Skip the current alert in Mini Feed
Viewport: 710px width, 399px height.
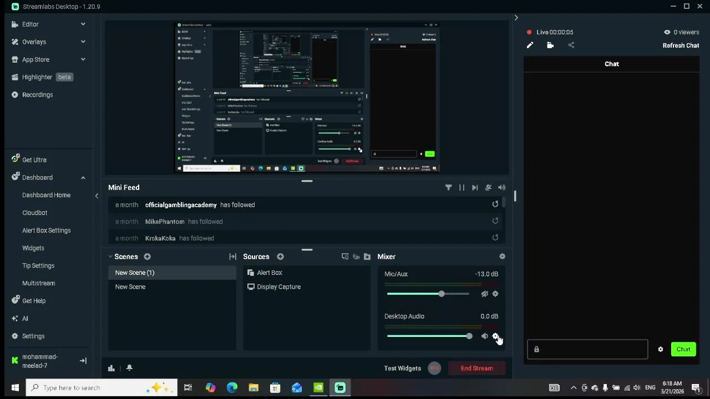[475, 188]
